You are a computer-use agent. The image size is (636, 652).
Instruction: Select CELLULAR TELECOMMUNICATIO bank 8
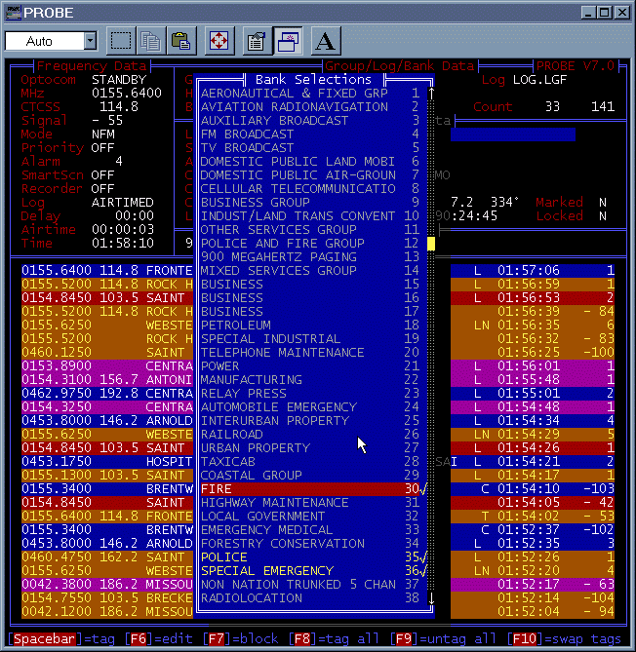(x=310, y=189)
